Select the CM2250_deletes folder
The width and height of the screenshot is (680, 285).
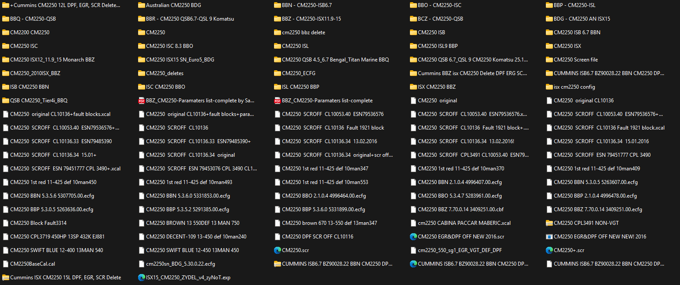click(165, 73)
